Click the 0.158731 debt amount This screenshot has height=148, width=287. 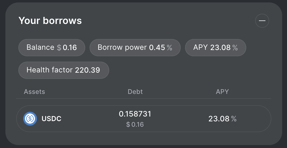pos(135,114)
